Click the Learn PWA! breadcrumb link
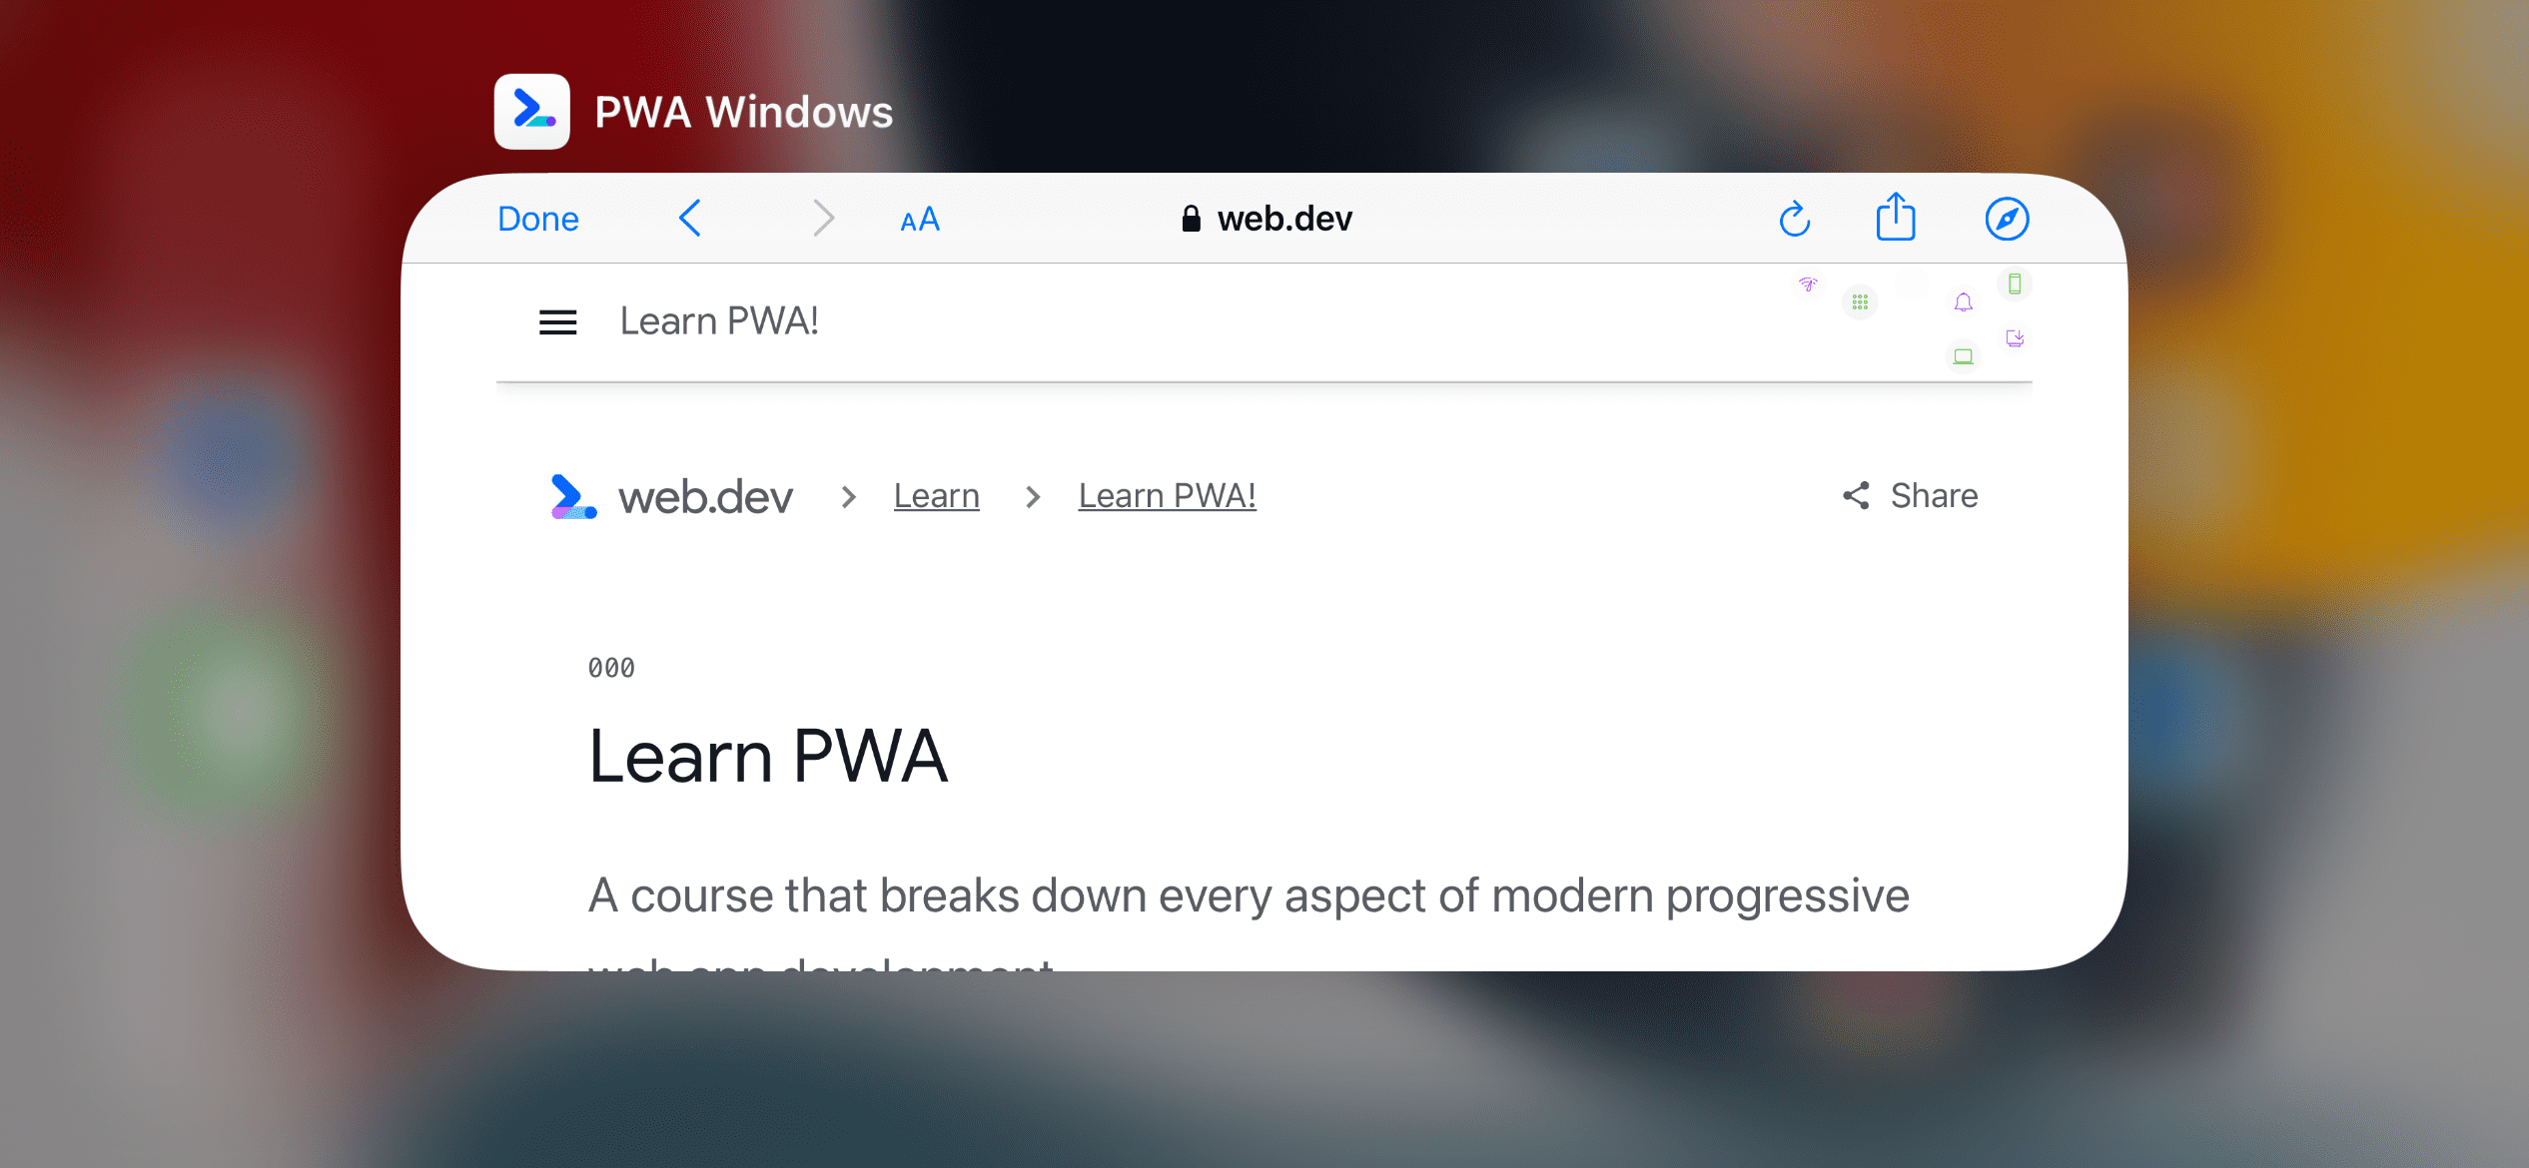2529x1168 pixels. pos(1166,494)
